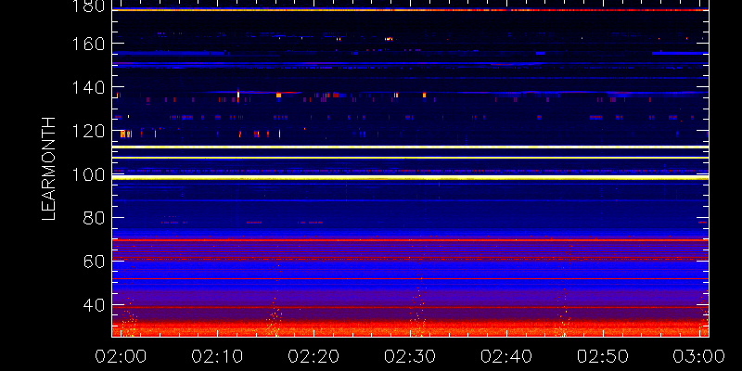Click the 02:30 time axis label

410,356
